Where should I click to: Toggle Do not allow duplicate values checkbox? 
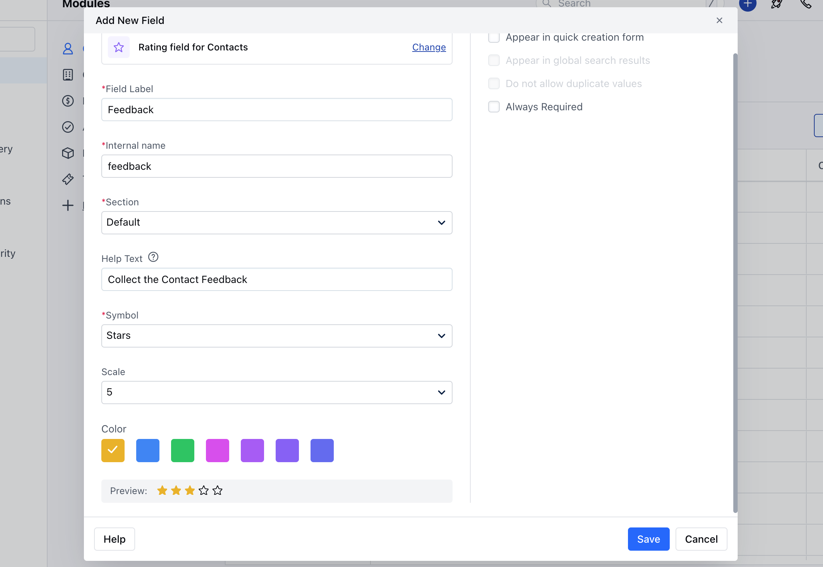pyautogui.click(x=494, y=84)
